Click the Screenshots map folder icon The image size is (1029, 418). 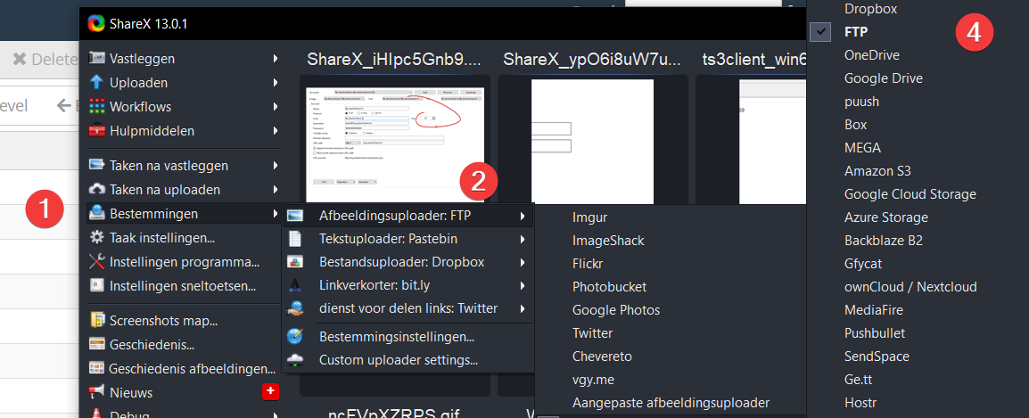pos(97,321)
